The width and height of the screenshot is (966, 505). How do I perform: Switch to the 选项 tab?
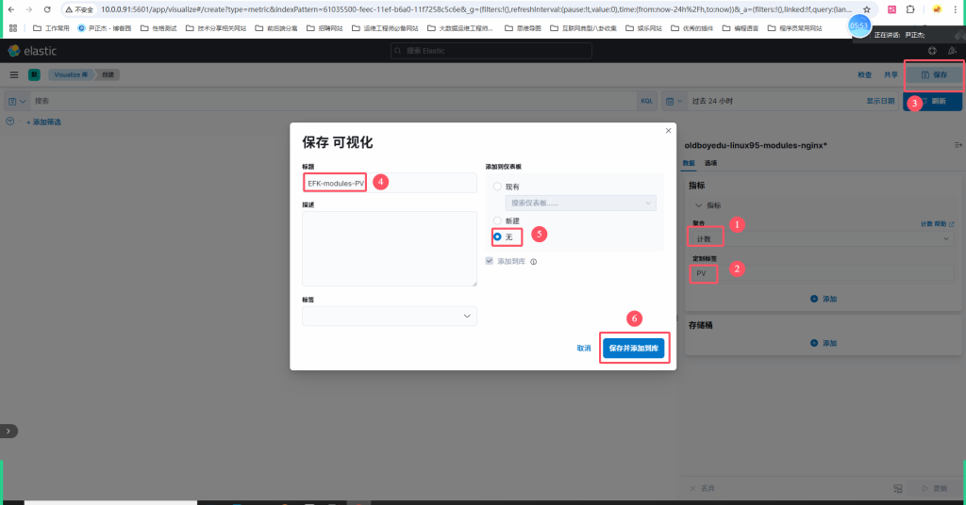pyautogui.click(x=710, y=163)
